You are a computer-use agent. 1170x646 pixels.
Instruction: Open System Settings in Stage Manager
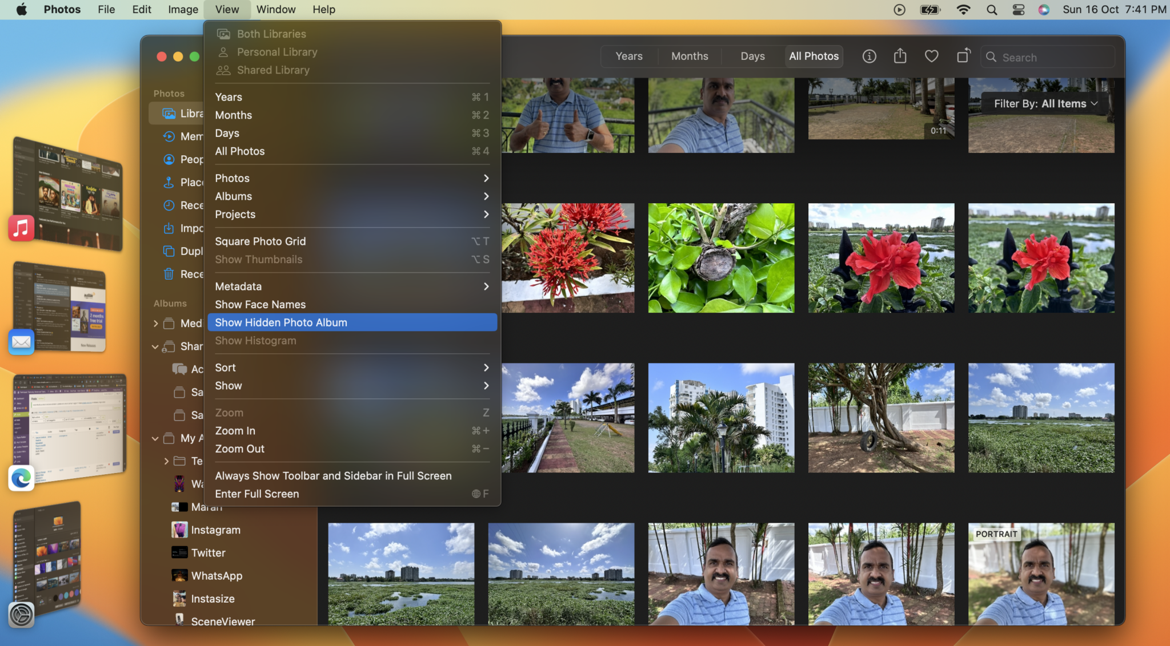click(x=21, y=615)
